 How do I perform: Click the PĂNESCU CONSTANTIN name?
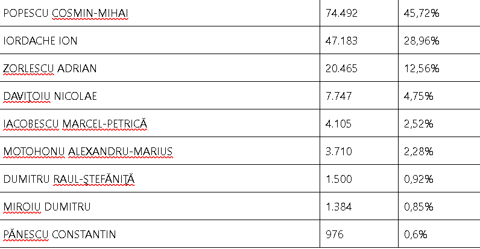tap(60, 235)
